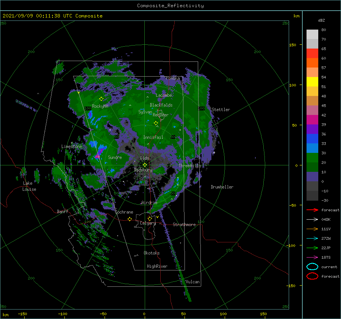The height and width of the screenshot is (319, 341).
Task: Select the Limestone label
Action: click(x=72, y=146)
